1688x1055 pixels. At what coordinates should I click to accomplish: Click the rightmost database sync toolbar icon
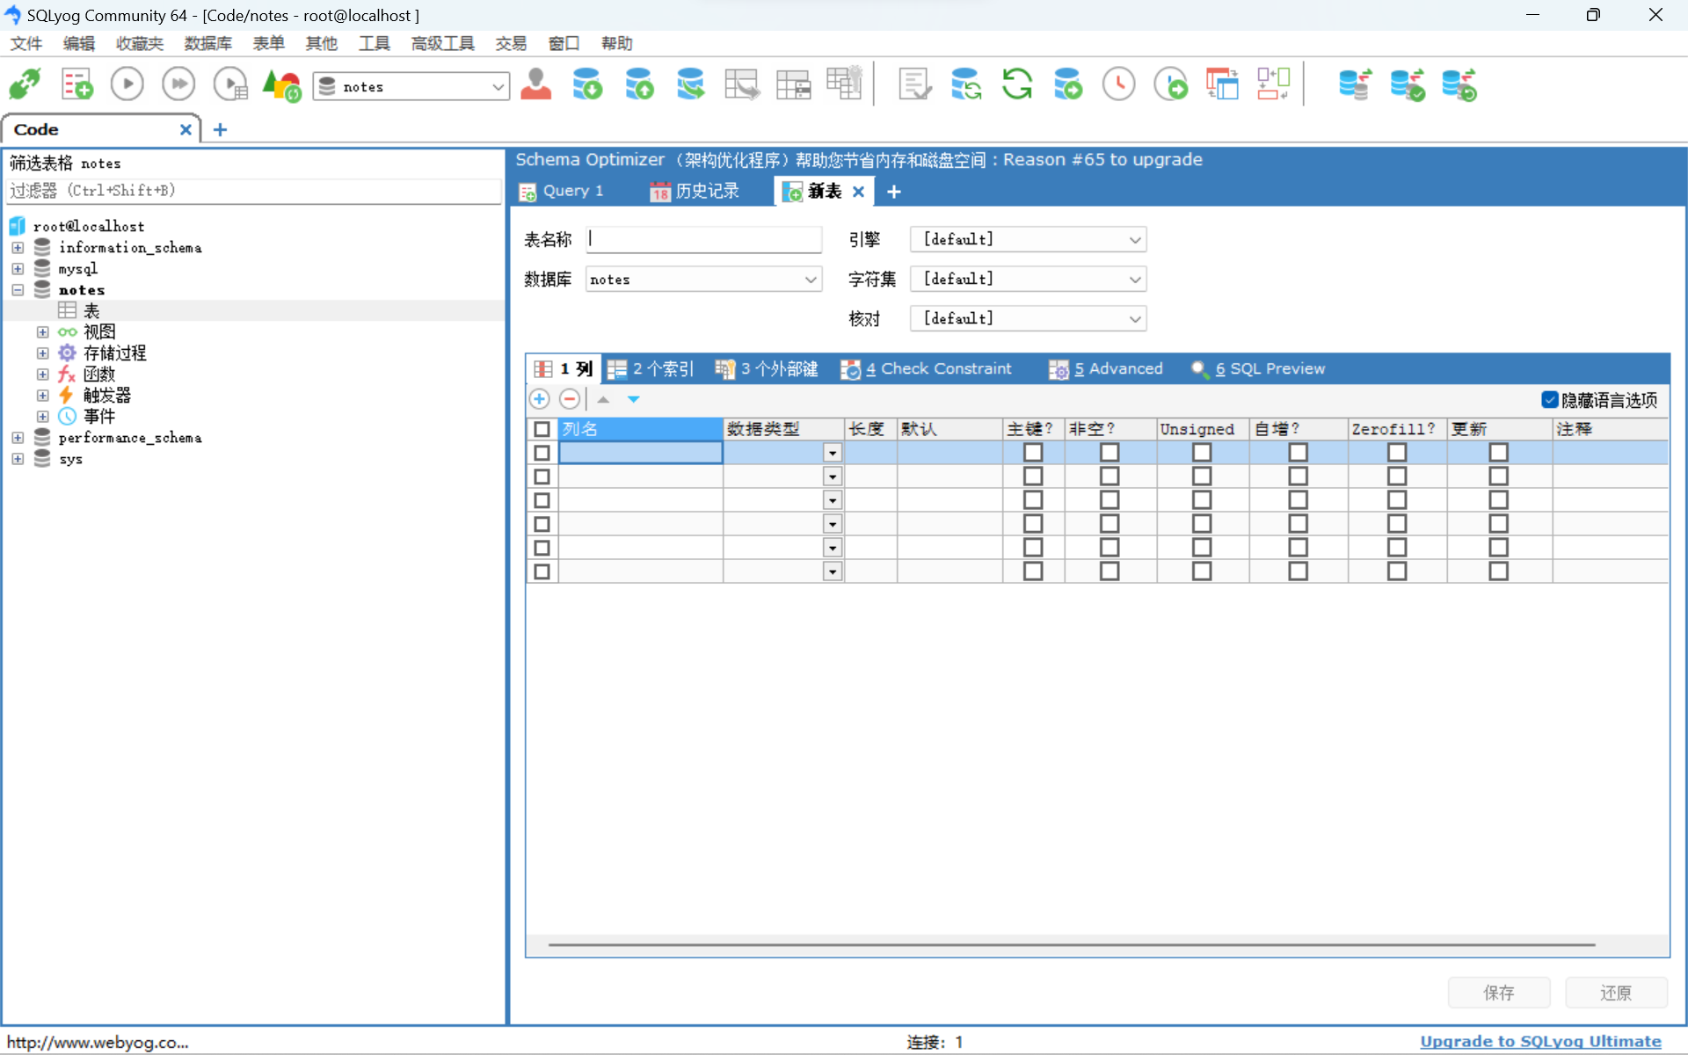point(1459,85)
